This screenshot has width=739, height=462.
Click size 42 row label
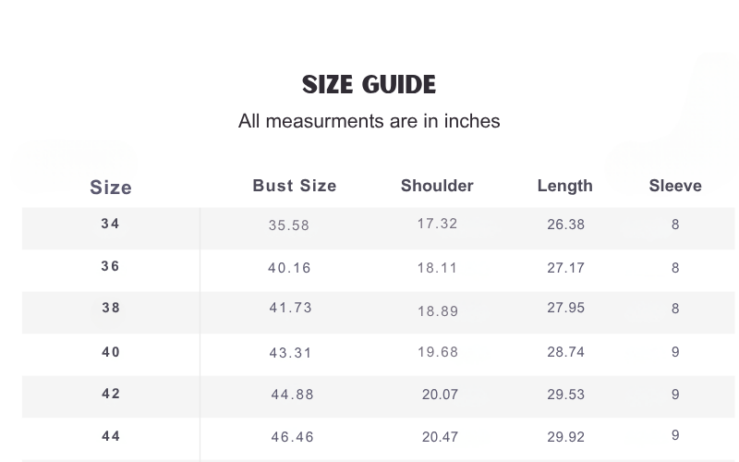coord(111,394)
